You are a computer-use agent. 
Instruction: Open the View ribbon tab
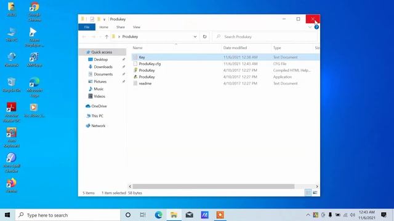(x=137, y=27)
